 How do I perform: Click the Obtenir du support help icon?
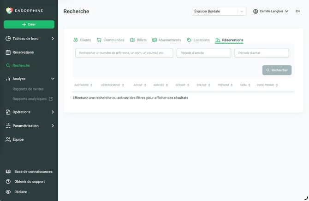pyautogui.click(x=8, y=182)
